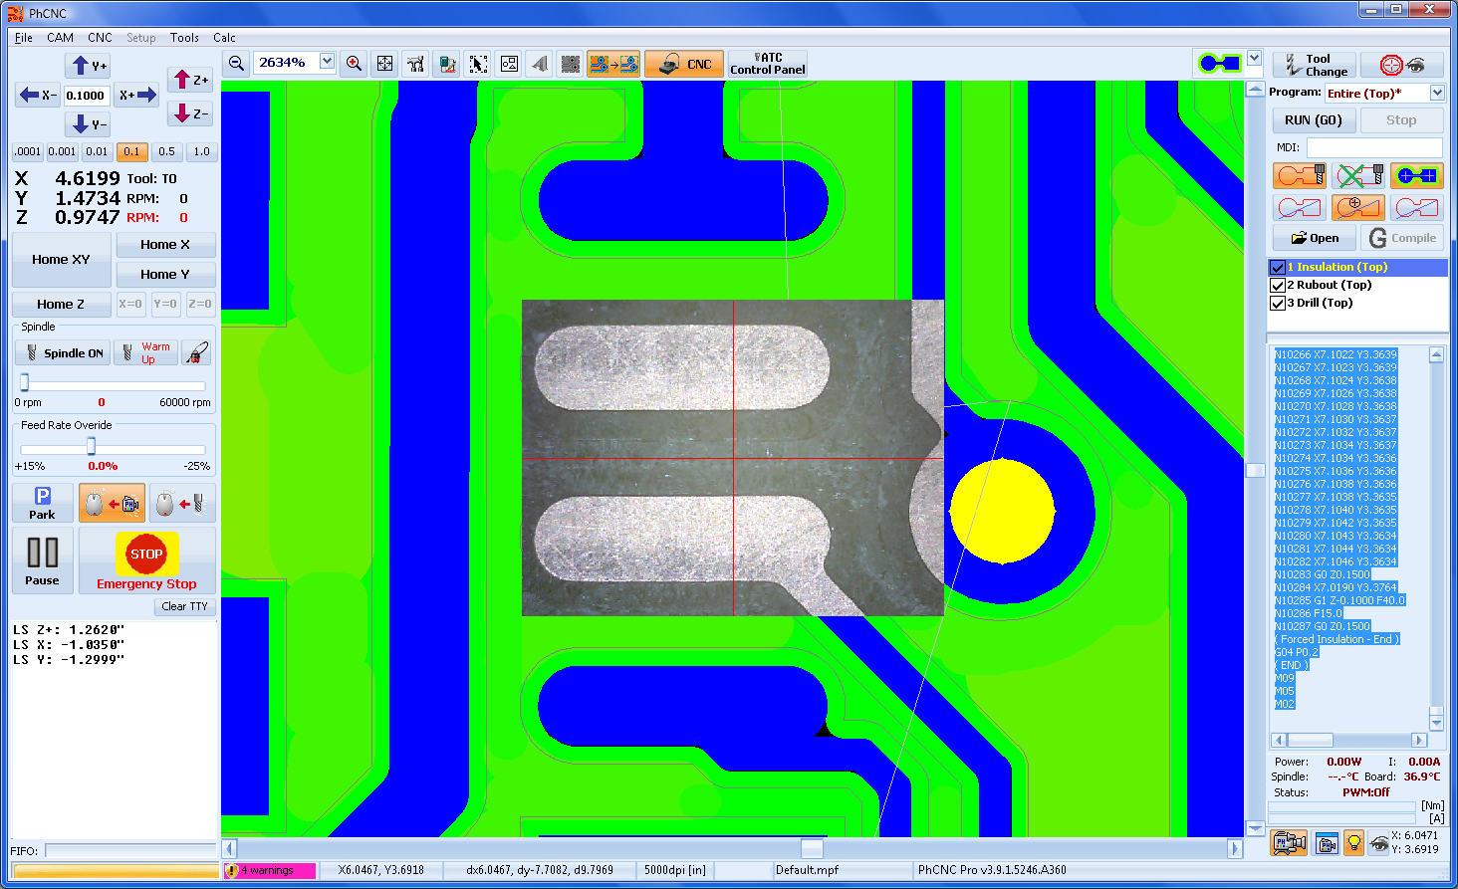Click the Park icon button
Image resolution: width=1458 pixels, height=889 pixels.
tap(42, 503)
